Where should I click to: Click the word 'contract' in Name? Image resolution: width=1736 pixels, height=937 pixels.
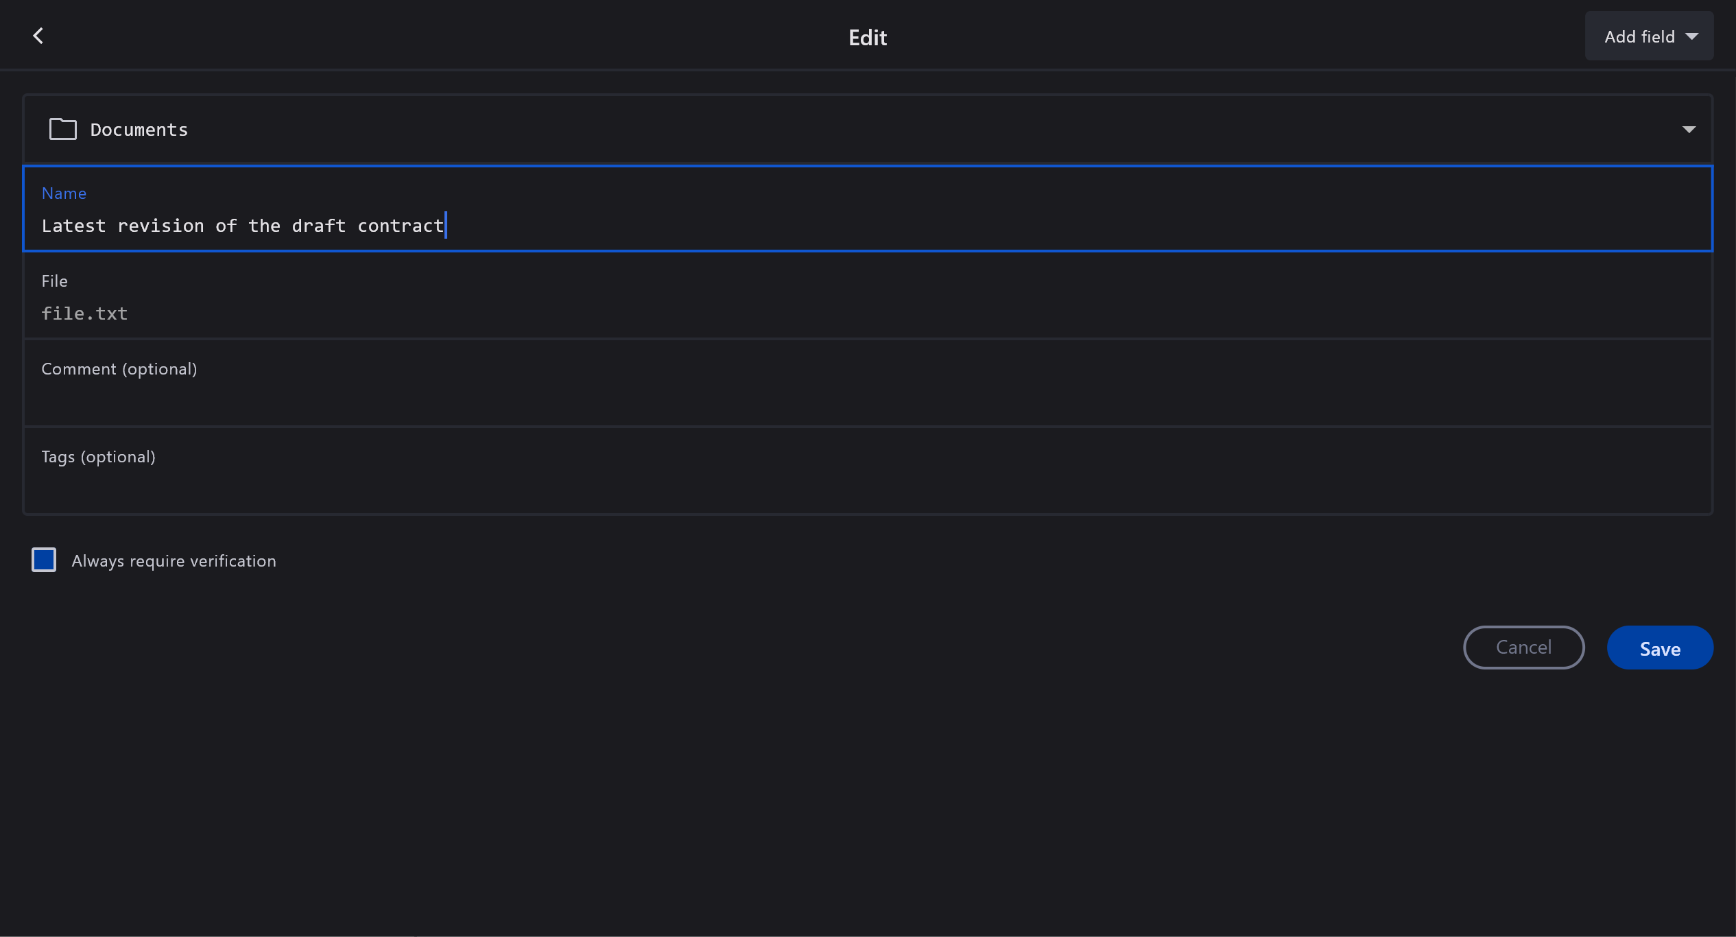click(x=400, y=226)
